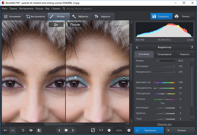Zoom in with the plus icon

point(129,130)
